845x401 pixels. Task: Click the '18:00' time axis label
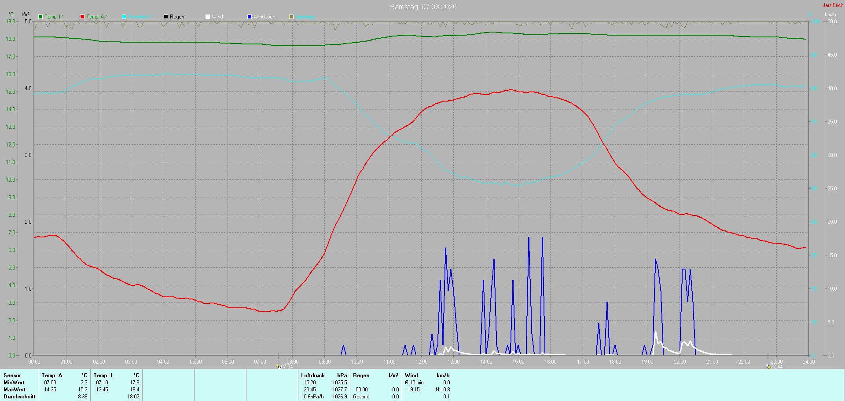(615, 362)
